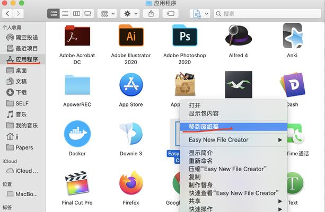This screenshot has height=212, width=325.
Task: Open Documents (文稿) in the sidebar
Action: [x=22, y=81]
